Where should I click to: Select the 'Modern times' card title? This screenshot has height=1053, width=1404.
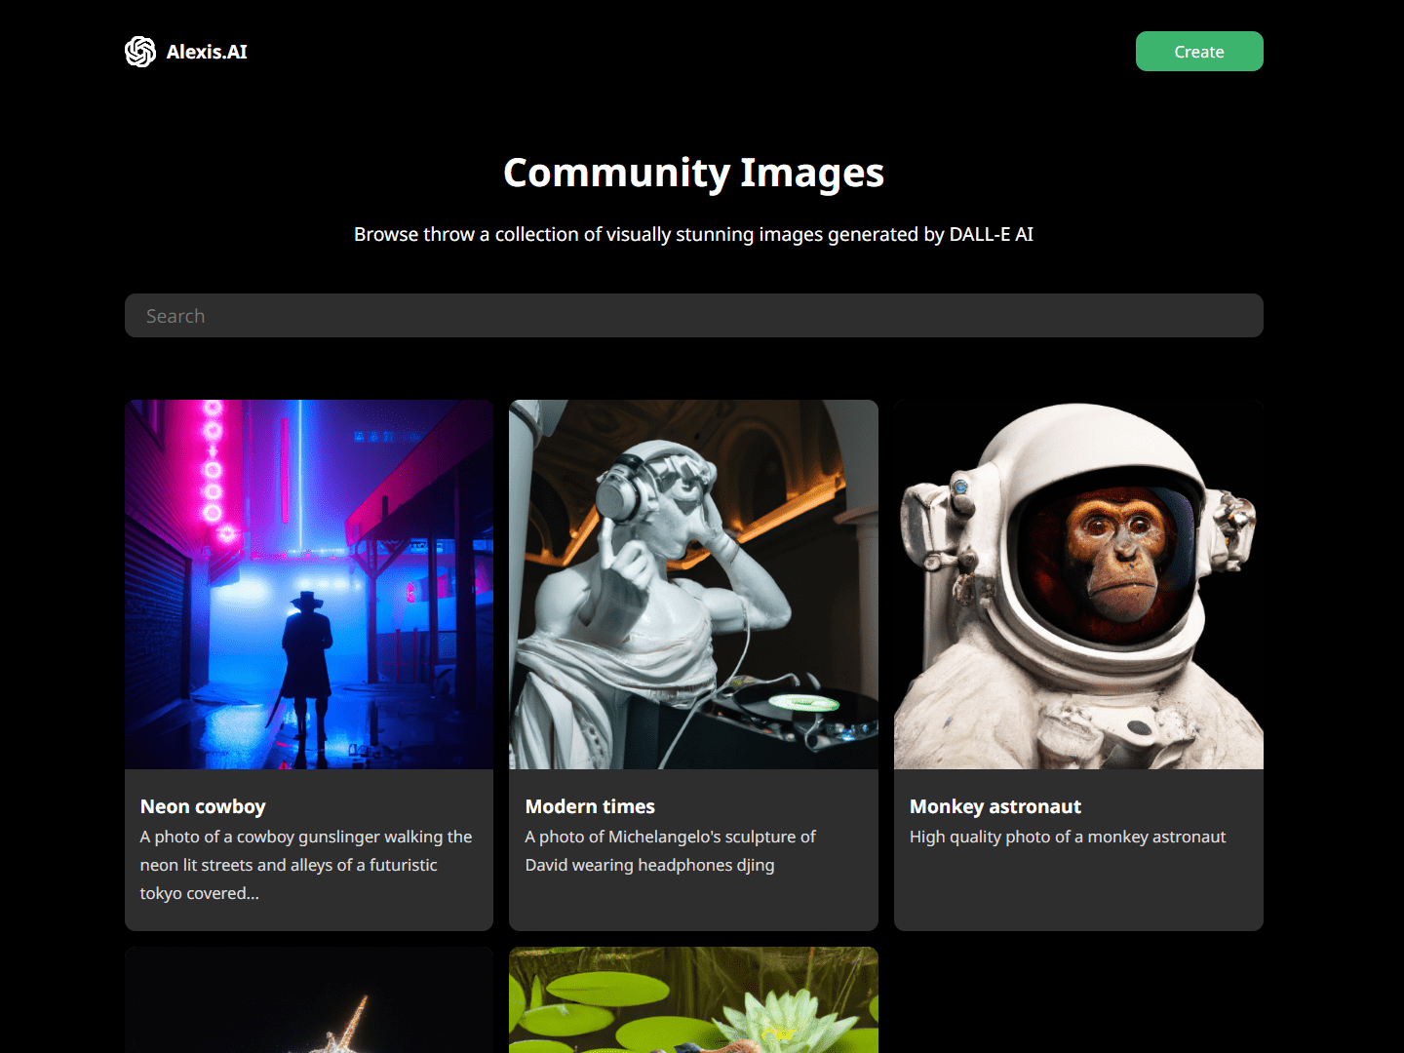pos(590,806)
